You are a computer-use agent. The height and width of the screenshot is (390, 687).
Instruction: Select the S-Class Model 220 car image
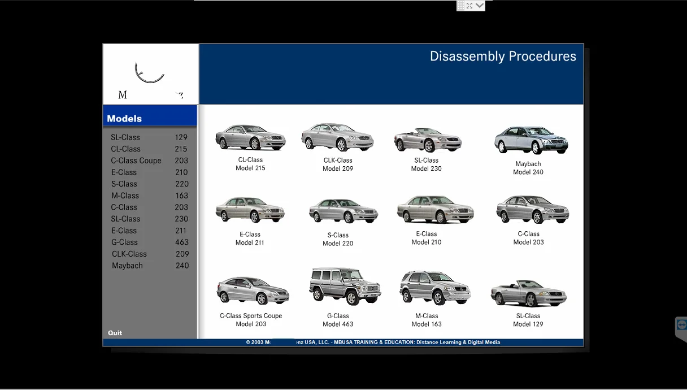(343, 210)
